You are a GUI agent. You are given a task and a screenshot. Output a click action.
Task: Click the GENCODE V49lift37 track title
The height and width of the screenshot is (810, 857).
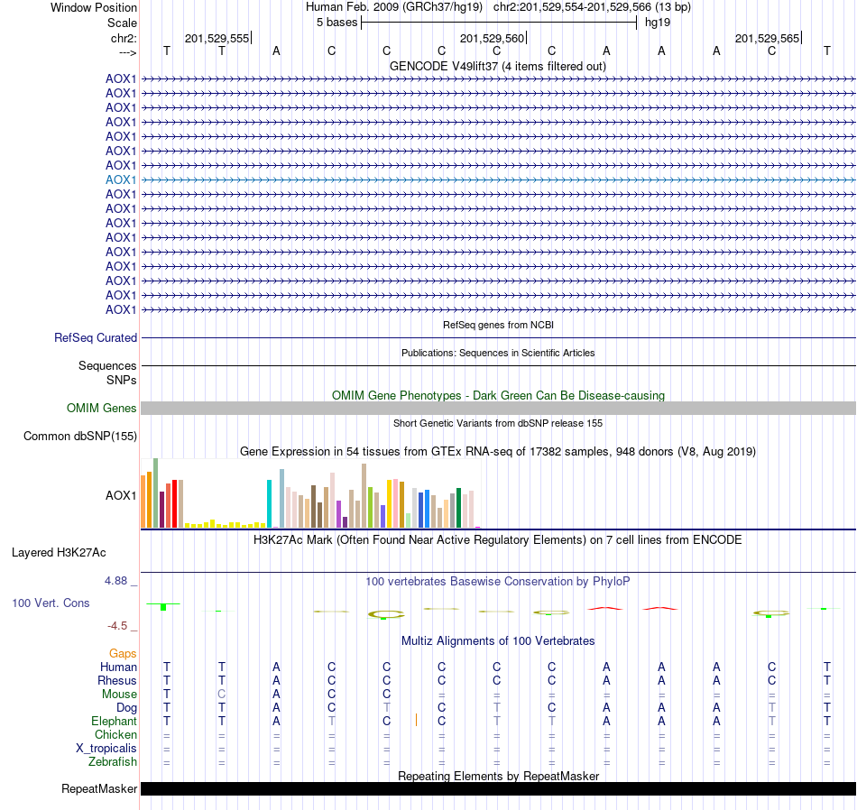tap(498, 66)
